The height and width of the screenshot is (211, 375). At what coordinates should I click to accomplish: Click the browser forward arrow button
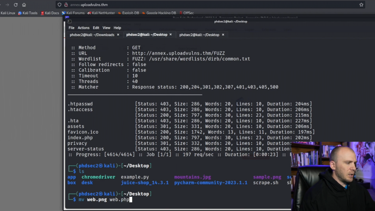(x=7, y=5)
